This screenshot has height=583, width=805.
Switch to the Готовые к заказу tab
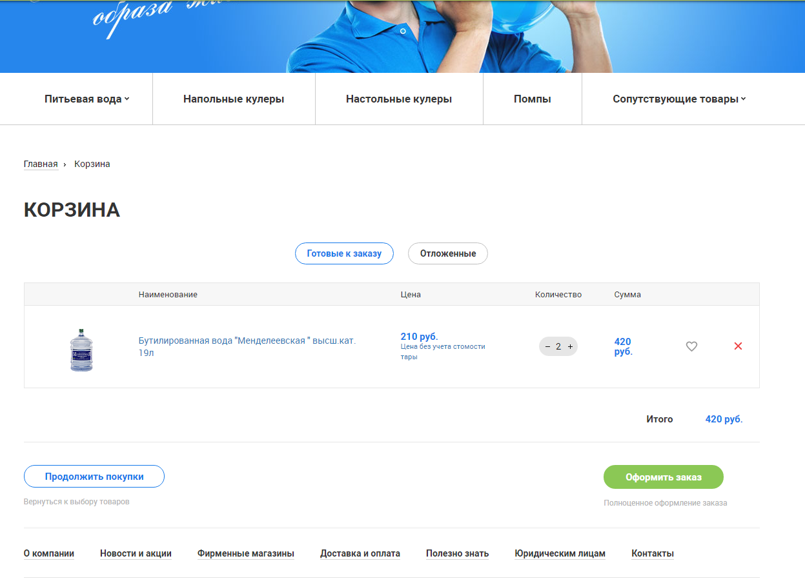344,253
